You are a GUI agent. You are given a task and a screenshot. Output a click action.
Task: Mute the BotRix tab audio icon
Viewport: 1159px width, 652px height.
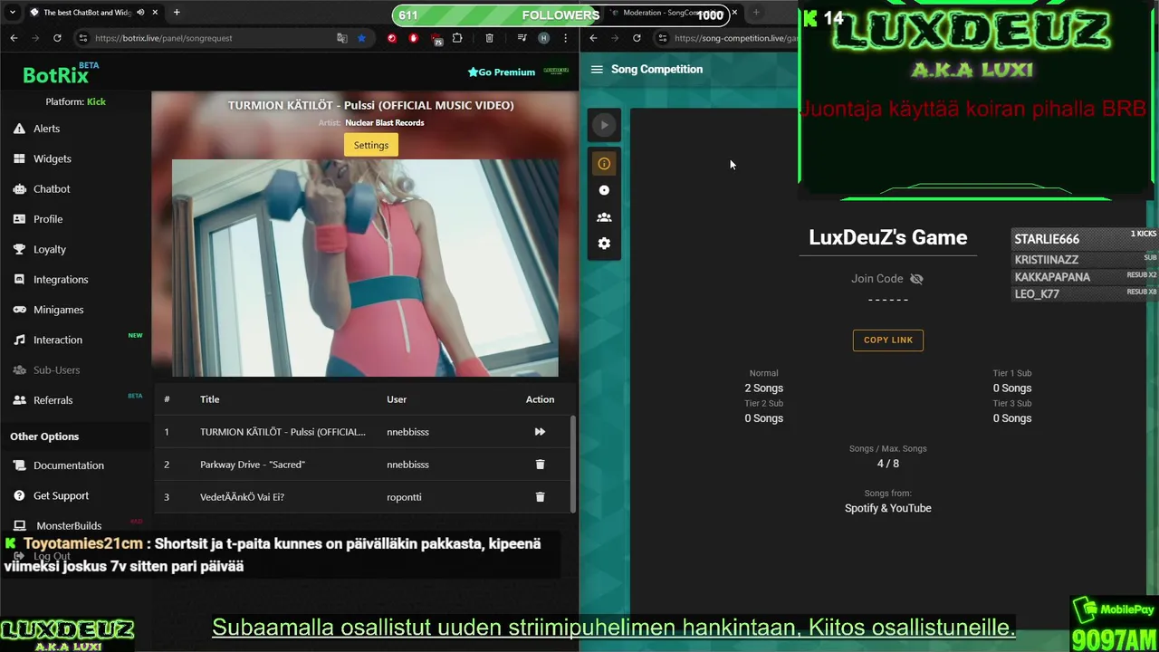tap(140, 13)
